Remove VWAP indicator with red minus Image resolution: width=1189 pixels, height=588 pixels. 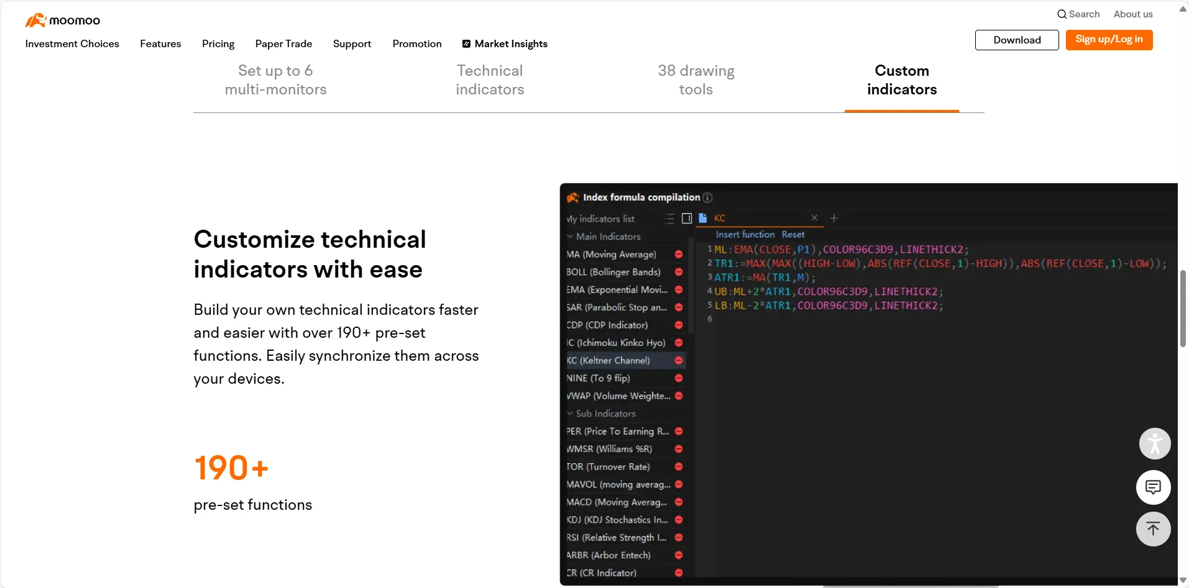(x=679, y=396)
